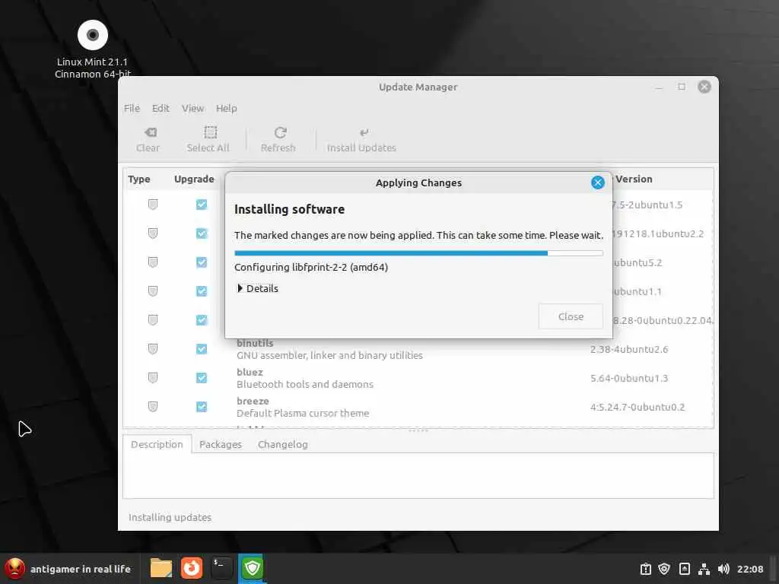Image resolution: width=779 pixels, height=584 pixels.
Task: Toggle the upgrade checkbox in the 8.28-0ubuntu0.22.04 row
Action: point(201,320)
